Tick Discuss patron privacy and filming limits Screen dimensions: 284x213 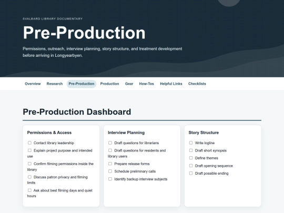pyautogui.click(x=29, y=177)
